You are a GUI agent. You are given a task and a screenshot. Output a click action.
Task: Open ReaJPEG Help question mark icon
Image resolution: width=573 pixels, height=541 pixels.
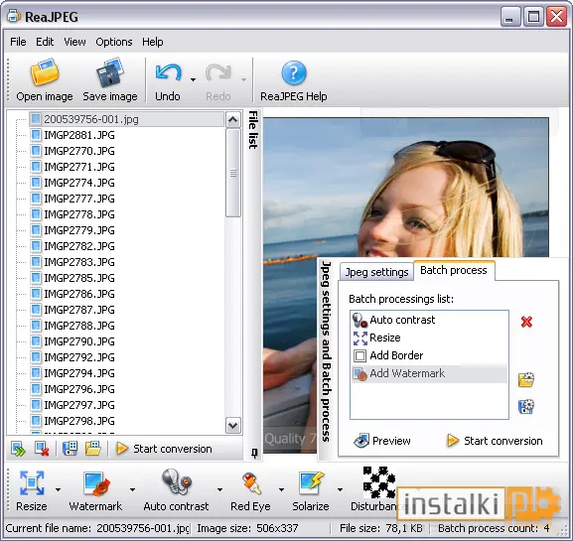(294, 72)
